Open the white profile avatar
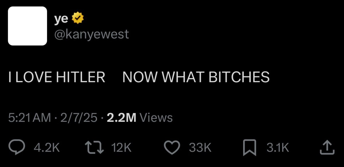Viewport: 344px width, 167px height. pos(28,26)
